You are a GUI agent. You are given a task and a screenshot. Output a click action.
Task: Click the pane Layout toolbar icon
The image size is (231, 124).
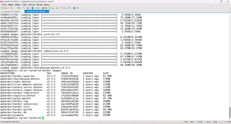pyautogui.click(x=69, y=8)
